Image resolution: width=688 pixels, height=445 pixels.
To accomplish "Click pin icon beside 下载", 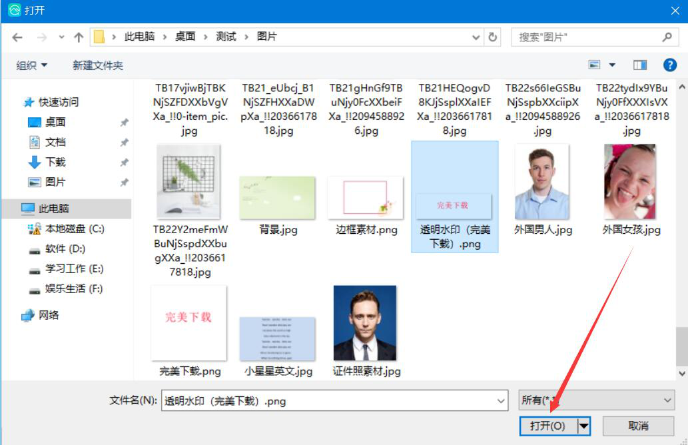I will tap(125, 163).
